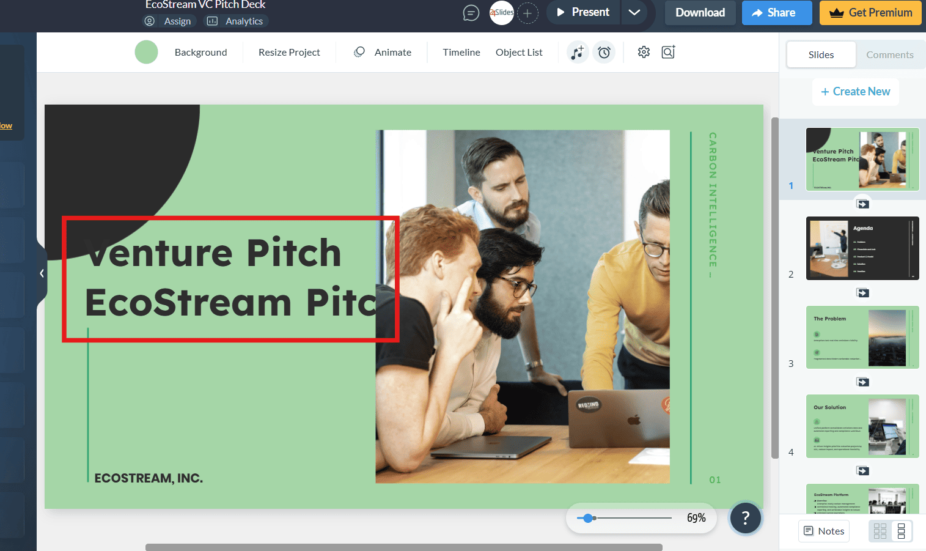Click the 69% zoom value
The height and width of the screenshot is (551, 926).
[696, 518]
